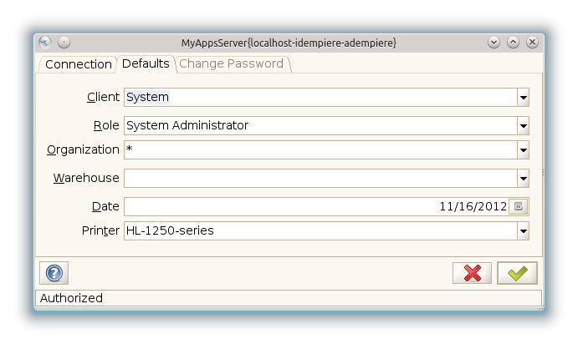
Task: Click the window menu icon in title bar
Action: (45, 42)
